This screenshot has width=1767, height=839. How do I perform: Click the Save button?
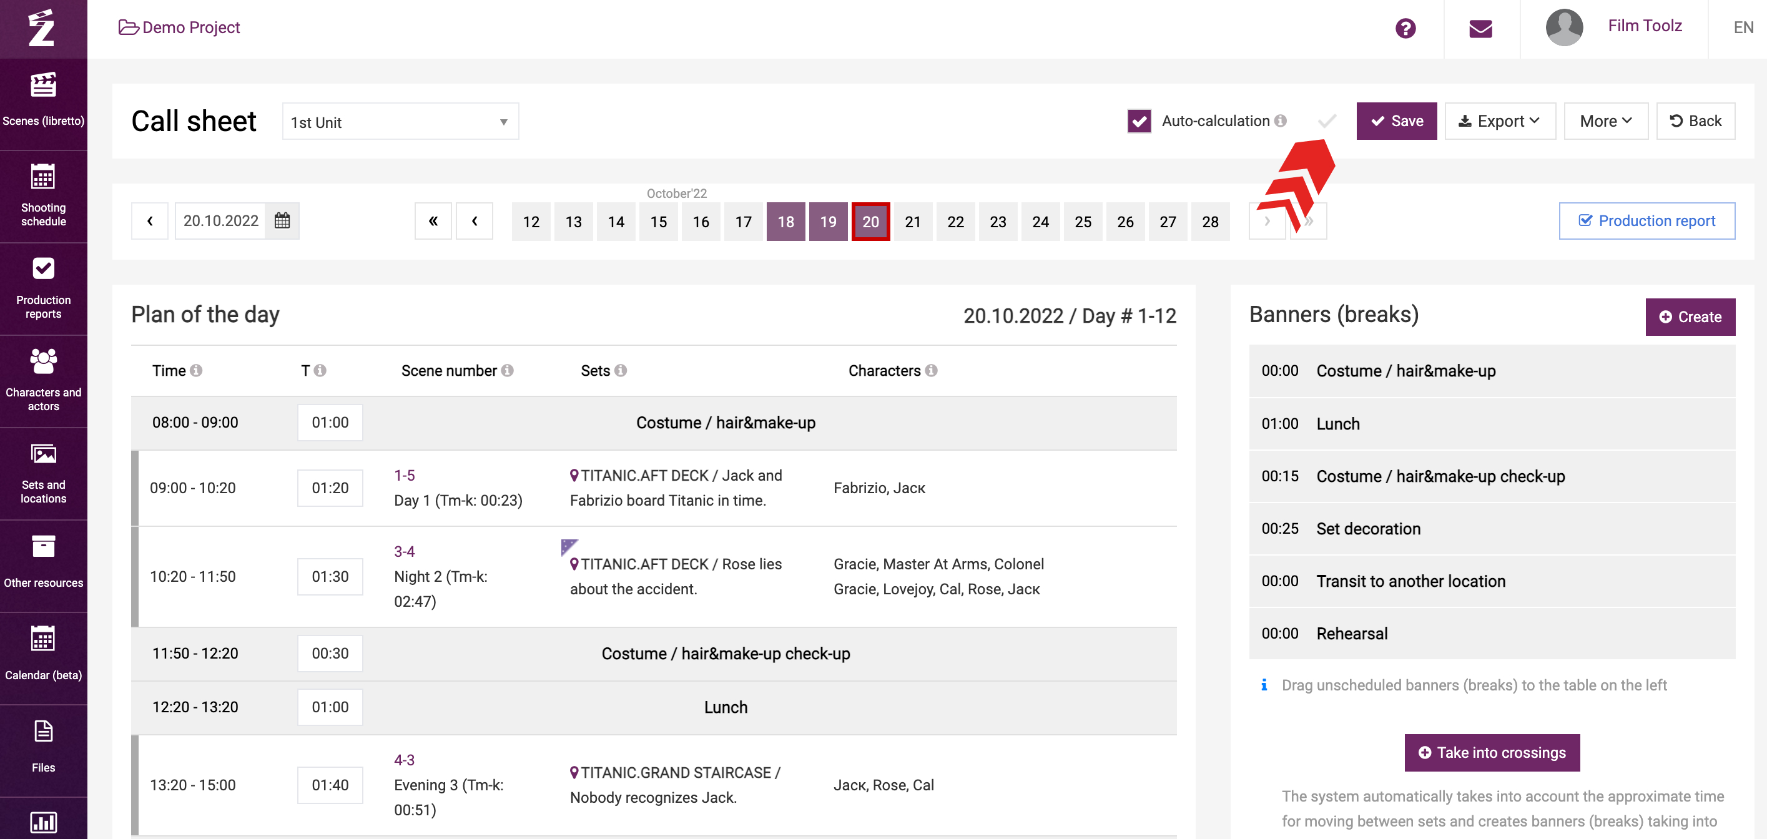pos(1396,120)
